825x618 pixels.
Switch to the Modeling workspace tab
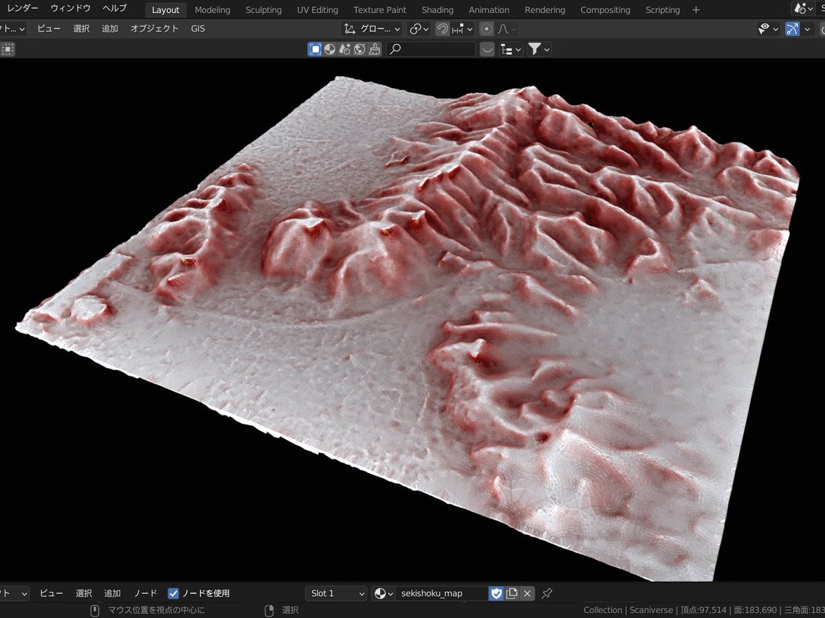212,10
